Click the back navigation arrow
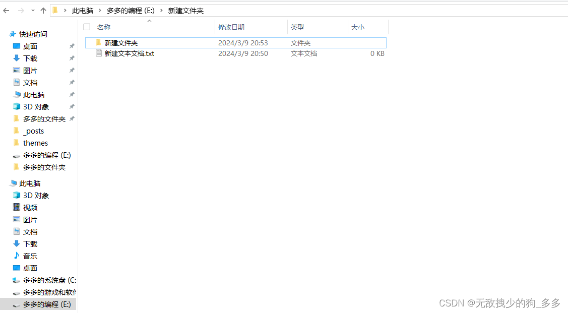Image resolution: width=568 pixels, height=313 pixels. point(6,10)
